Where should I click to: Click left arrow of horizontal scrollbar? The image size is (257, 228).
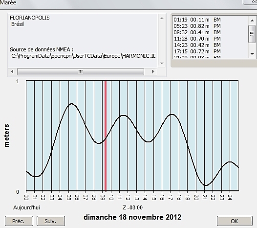[x=12, y=71]
